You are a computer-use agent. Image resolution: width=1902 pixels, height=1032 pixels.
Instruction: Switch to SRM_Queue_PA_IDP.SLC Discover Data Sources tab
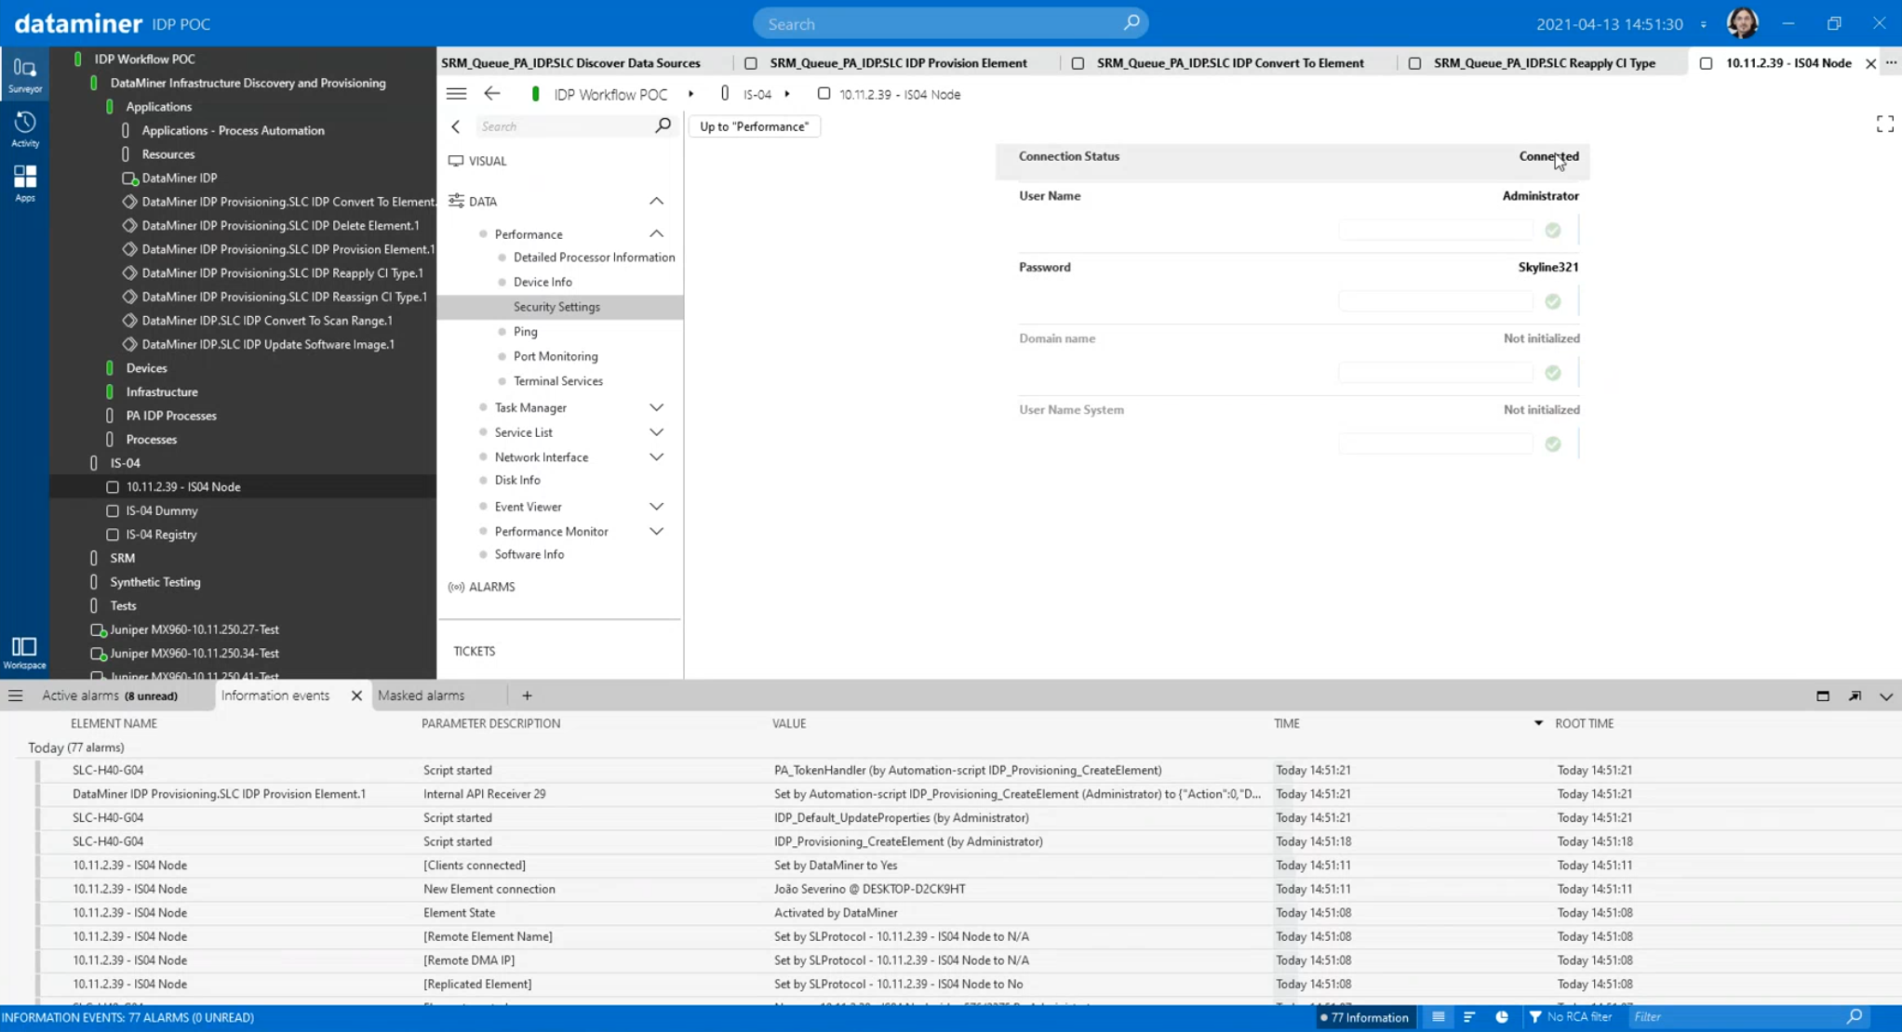click(570, 63)
